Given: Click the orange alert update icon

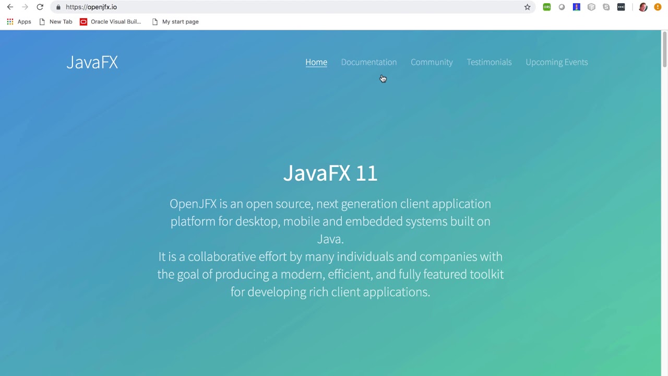Looking at the screenshot, I should [x=658, y=7].
